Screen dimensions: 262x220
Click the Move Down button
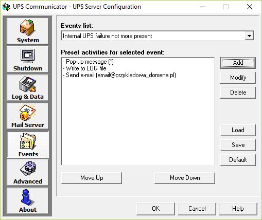click(185, 178)
